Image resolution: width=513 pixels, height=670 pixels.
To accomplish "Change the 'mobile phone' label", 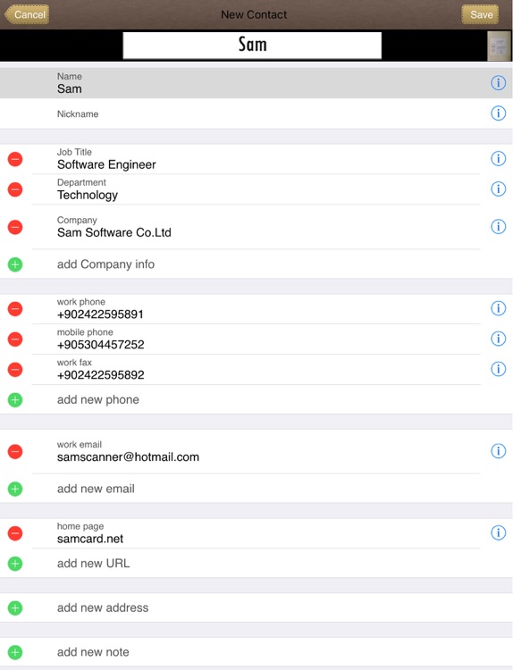I will 85,332.
